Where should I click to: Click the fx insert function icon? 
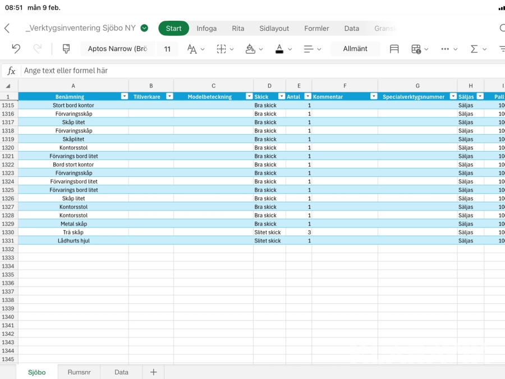11,71
